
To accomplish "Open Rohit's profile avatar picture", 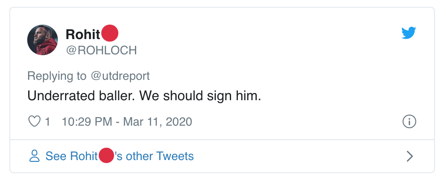I will point(43,39).
